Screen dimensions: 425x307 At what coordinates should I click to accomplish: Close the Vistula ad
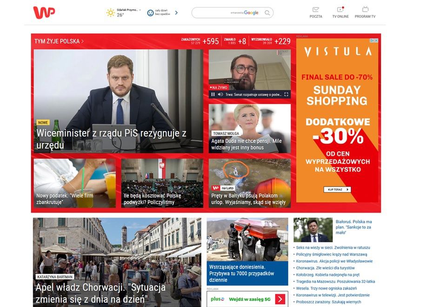(x=376, y=40)
